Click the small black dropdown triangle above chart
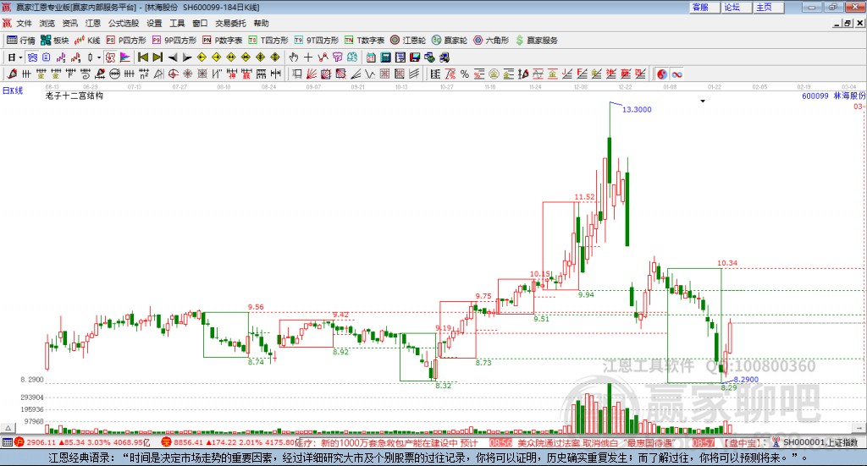 click(703, 101)
